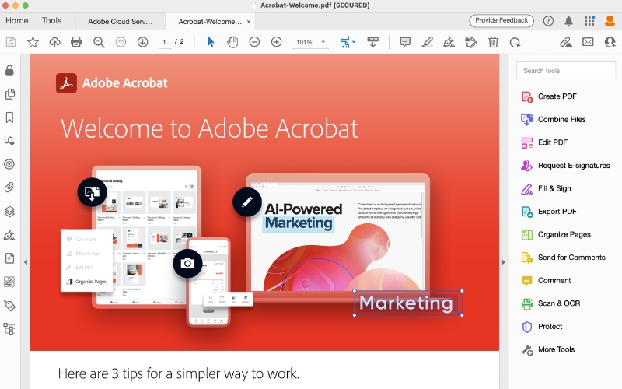Print the document
Screen dimensions: 622x389
[x=76, y=42]
